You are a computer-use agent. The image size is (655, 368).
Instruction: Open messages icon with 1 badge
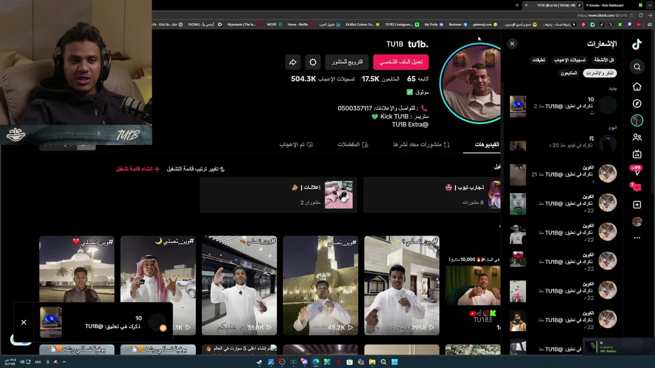636,187
